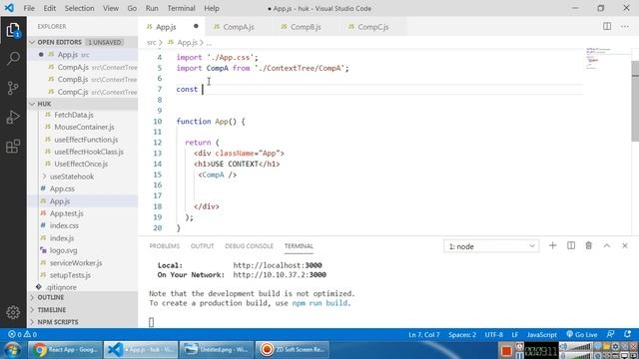Open the File menu
The image size is (639, 359).
click(x=29, y=8)
